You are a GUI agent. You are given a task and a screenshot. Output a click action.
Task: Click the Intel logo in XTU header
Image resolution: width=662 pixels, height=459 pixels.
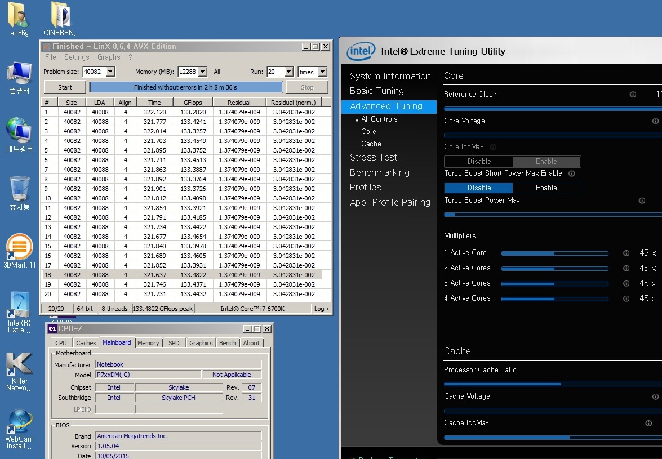pyautogui.click(x=361, y=51)
